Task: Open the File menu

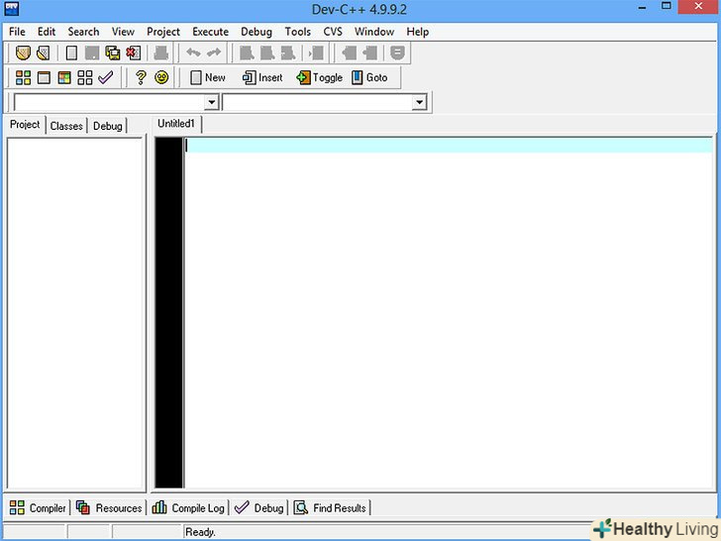Action: (17, 32)
